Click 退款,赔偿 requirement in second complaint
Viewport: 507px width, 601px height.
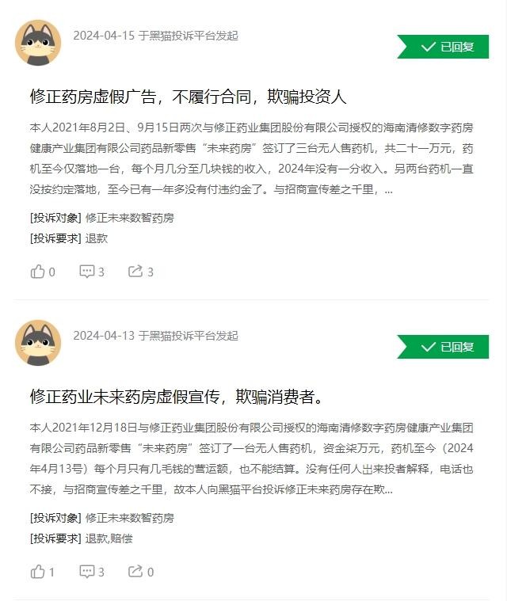coord(109,538)
